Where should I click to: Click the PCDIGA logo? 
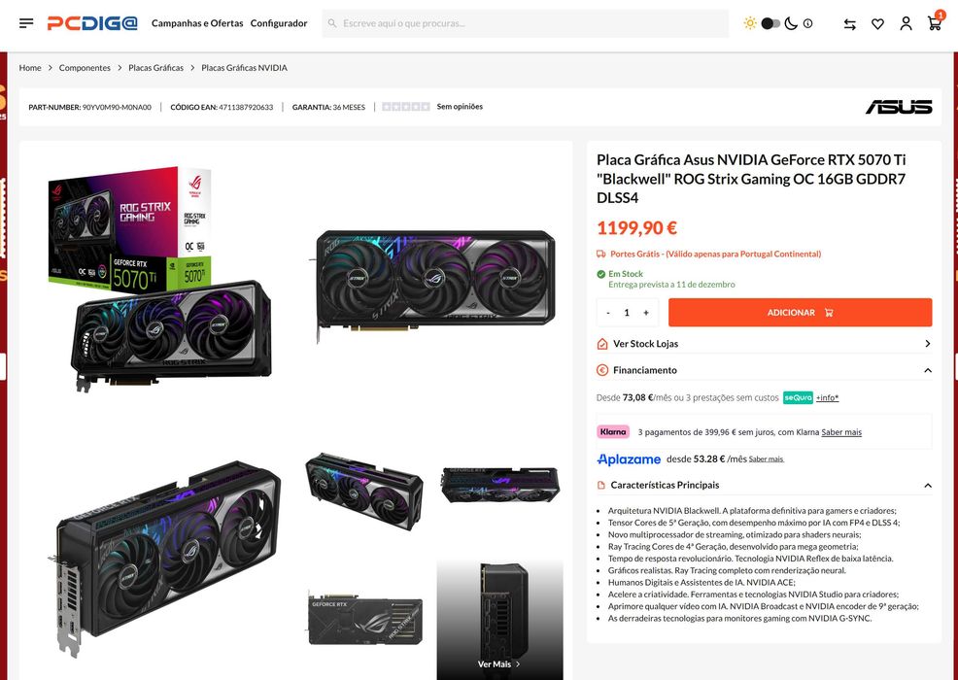92,23
